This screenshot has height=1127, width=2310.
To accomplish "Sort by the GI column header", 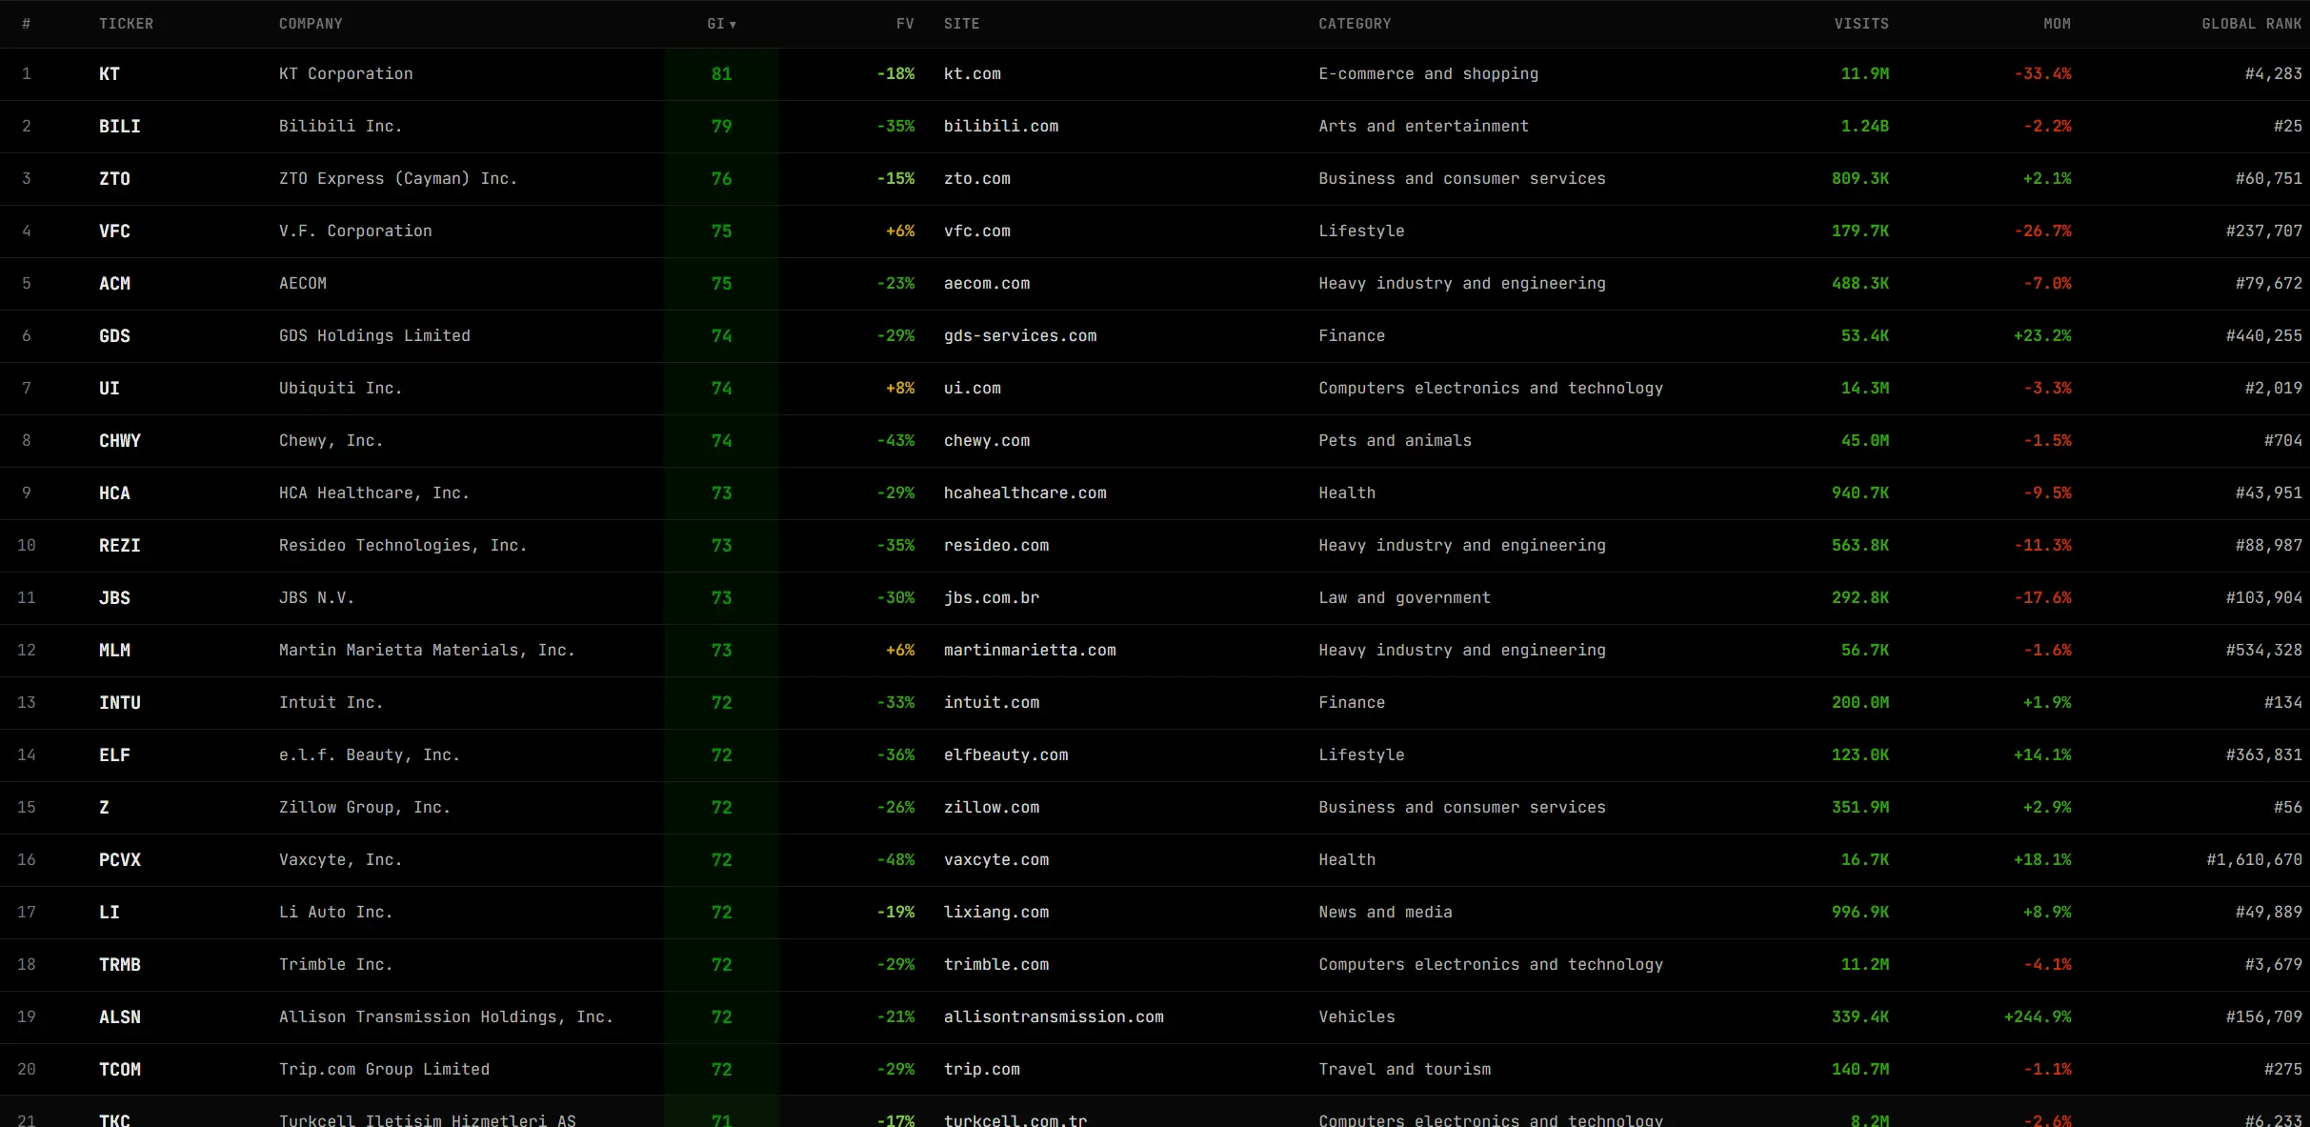I will point(721,24).
